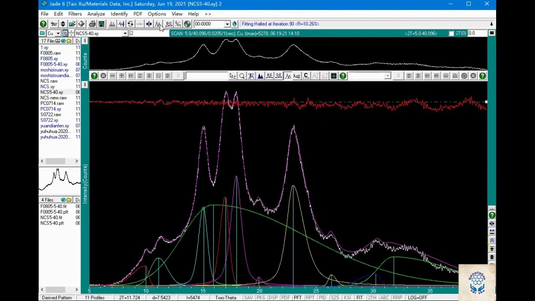Toggle the RRP status bar indicator

click(397, 298)
